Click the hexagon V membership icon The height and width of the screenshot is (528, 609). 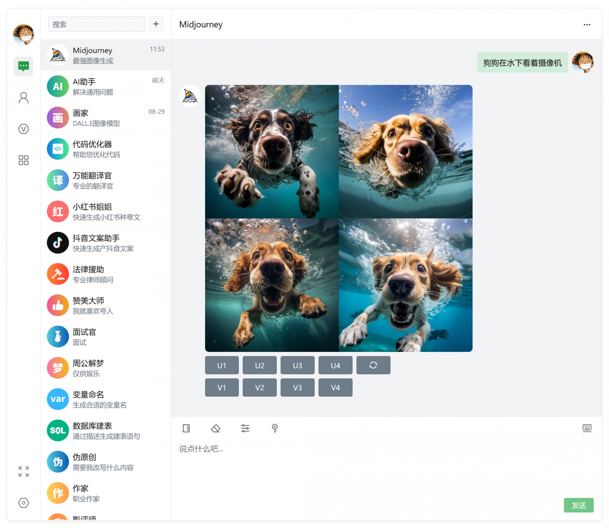pos(23,129)
